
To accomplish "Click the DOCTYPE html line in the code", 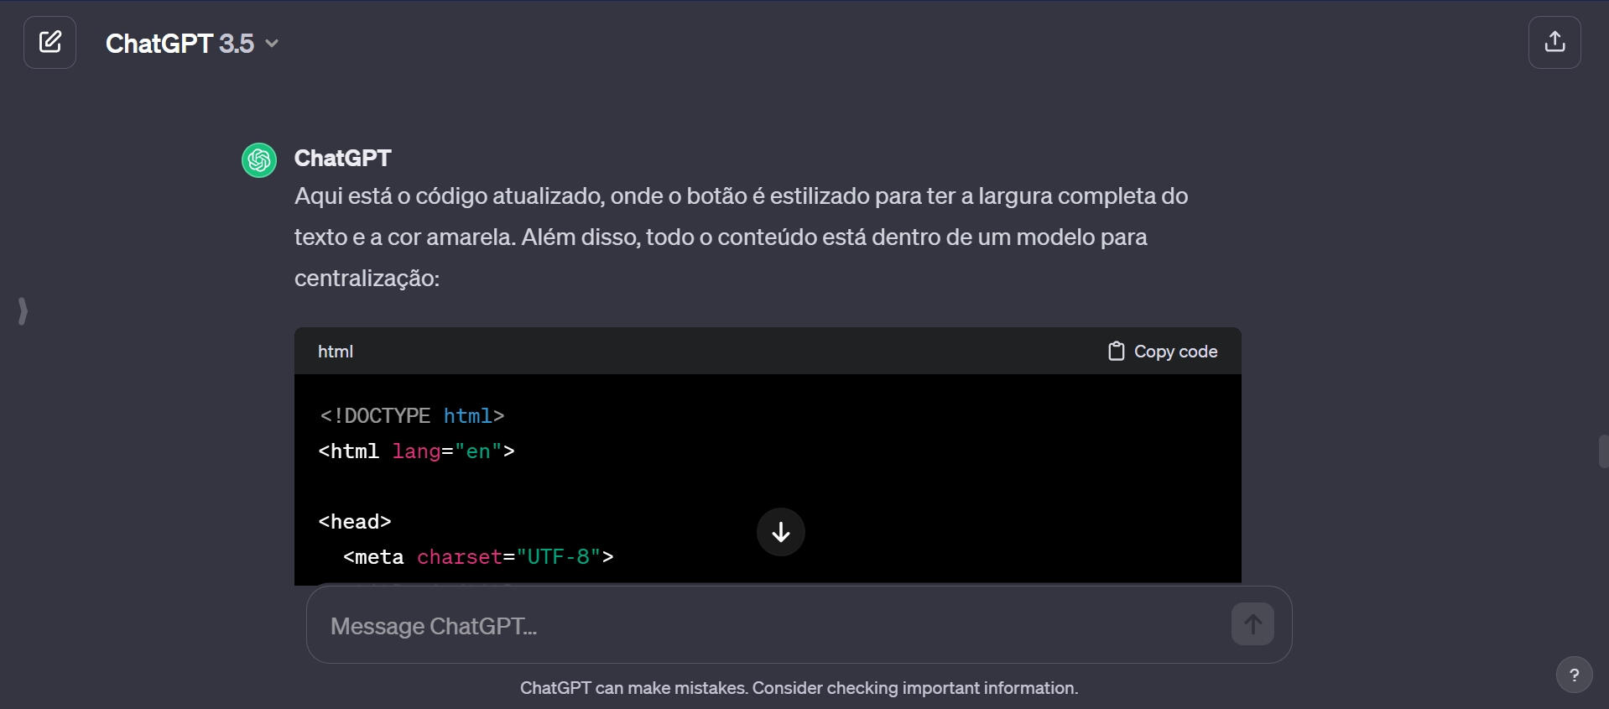I will tap(412, 416).
